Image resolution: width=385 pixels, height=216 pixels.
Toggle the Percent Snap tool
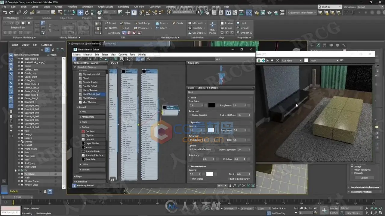tap(155, 13)
